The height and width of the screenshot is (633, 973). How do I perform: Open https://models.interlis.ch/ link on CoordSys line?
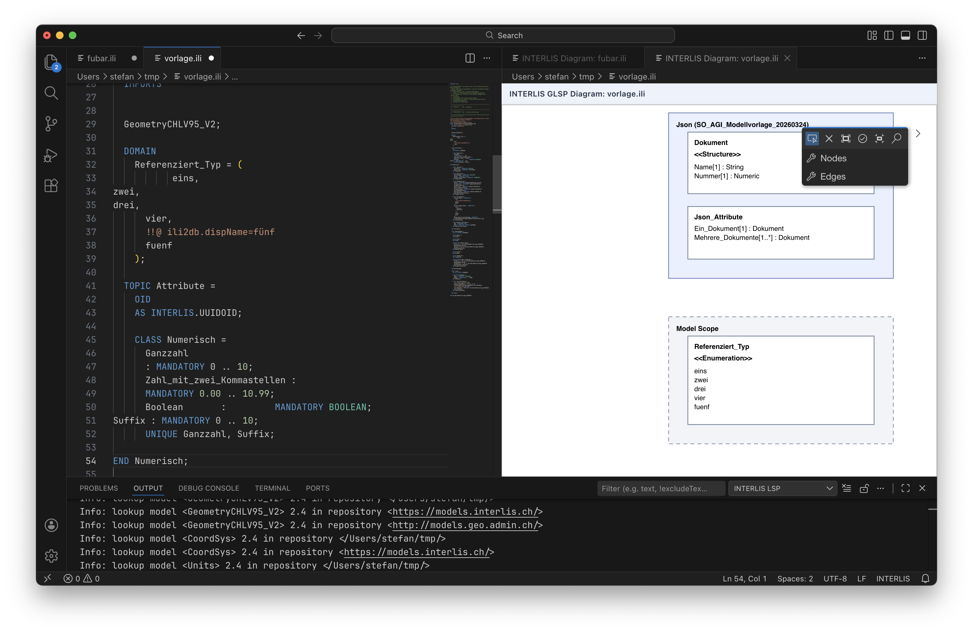[x=416, y=552]
